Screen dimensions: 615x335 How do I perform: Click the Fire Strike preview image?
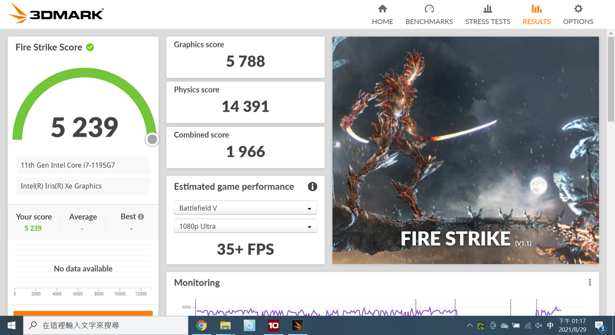[x=465, y=150]
